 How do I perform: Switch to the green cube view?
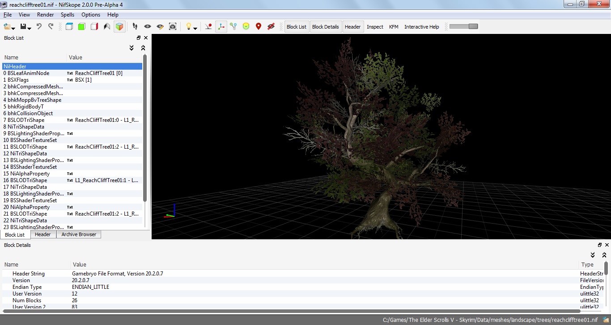click(81, 27)
